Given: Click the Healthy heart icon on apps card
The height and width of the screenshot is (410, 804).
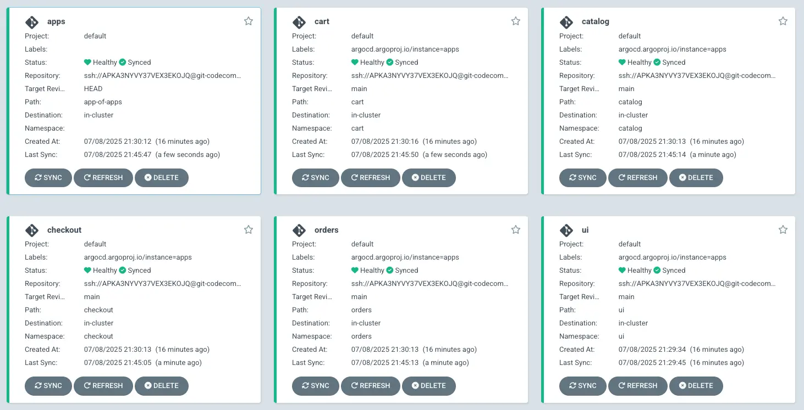Looking at the screenshot, I should pos(87,62).
